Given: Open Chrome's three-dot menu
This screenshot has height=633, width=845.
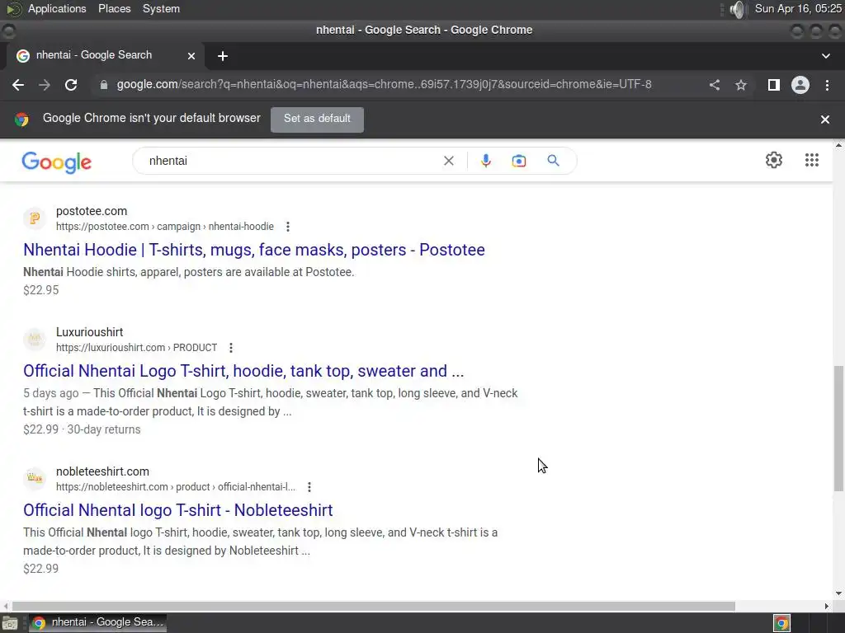Looking at the screenshot, I should click(827, 85).
